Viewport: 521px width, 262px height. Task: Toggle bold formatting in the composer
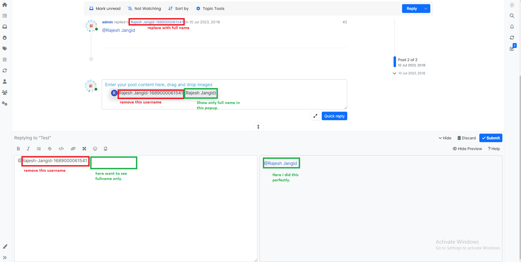(x=18, y=149)
